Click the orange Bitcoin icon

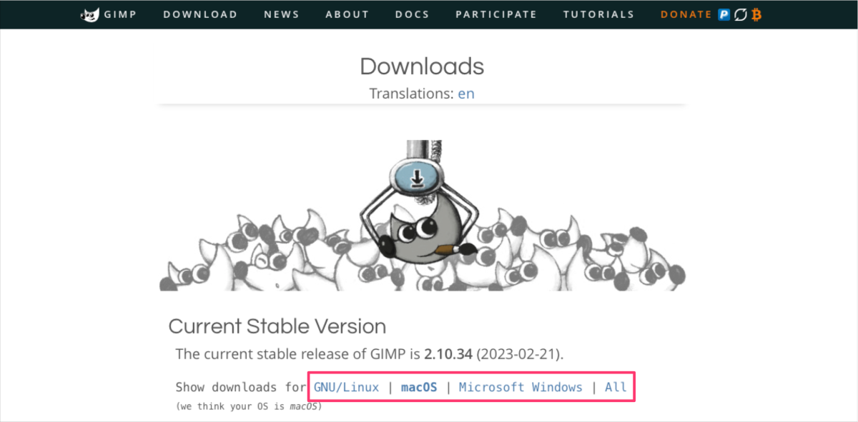tap(755, 14)
